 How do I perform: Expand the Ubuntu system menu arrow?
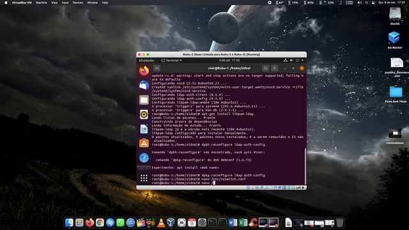[302, 61]
